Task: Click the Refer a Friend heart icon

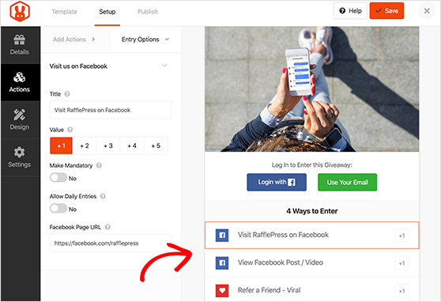Action: (x=222, y=290)
